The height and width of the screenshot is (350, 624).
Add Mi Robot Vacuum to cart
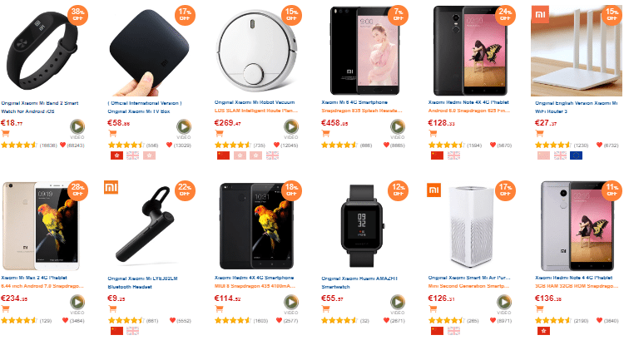coord(220,134)
